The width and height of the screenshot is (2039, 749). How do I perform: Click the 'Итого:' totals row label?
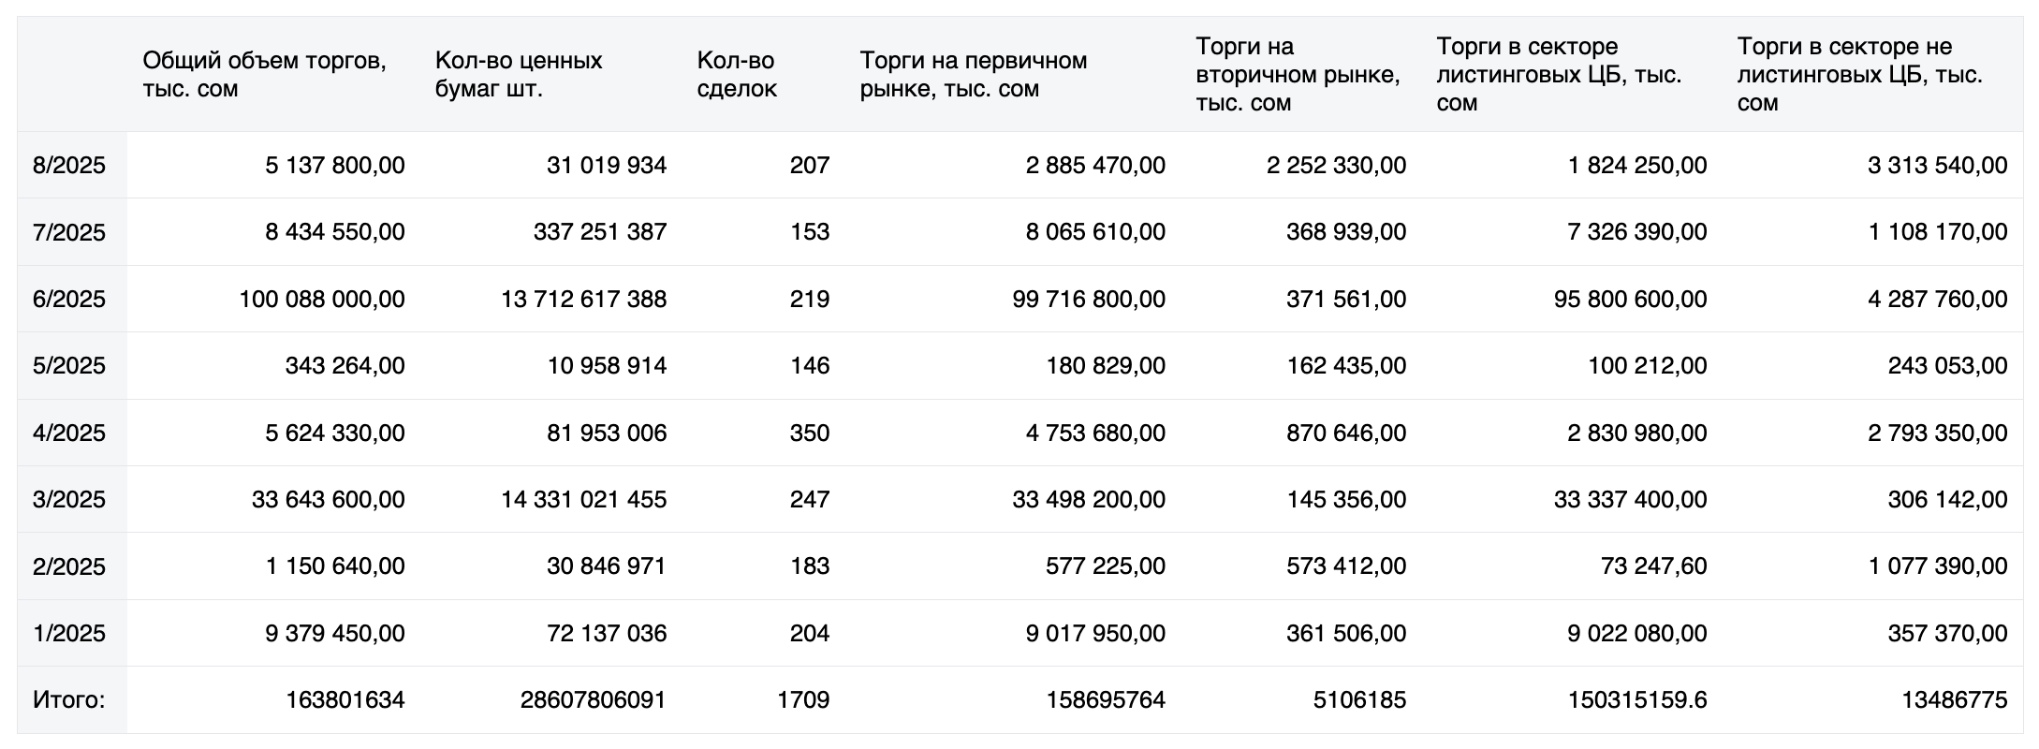[69, 700]
